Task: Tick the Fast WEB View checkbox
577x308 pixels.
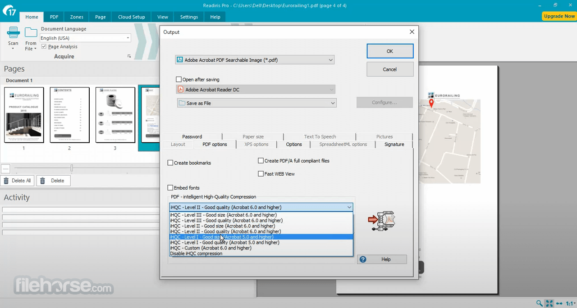Action: (x=261, y=173)
